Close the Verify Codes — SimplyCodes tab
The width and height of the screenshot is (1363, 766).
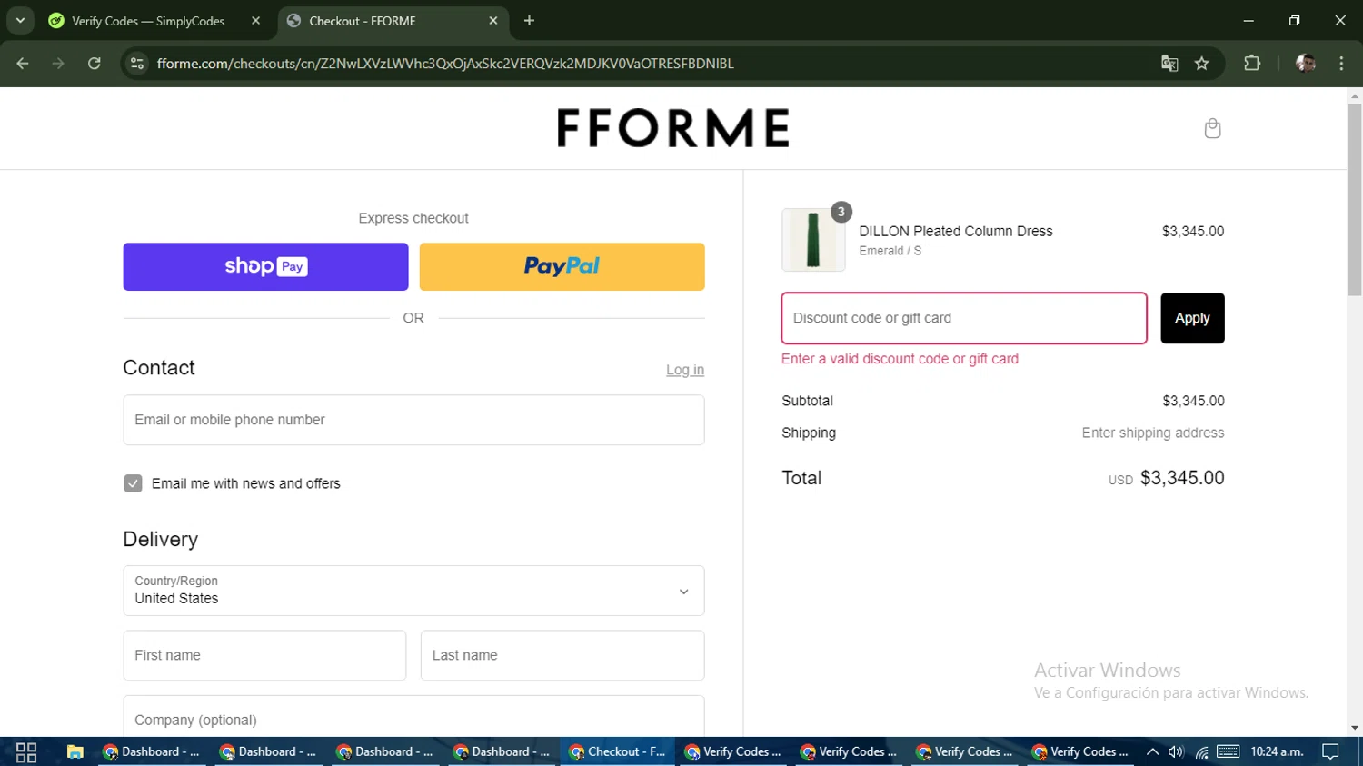point(255,21)
